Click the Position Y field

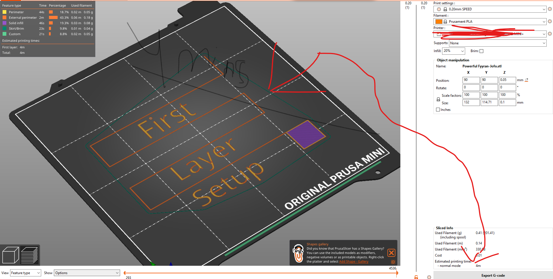(489, 80)
